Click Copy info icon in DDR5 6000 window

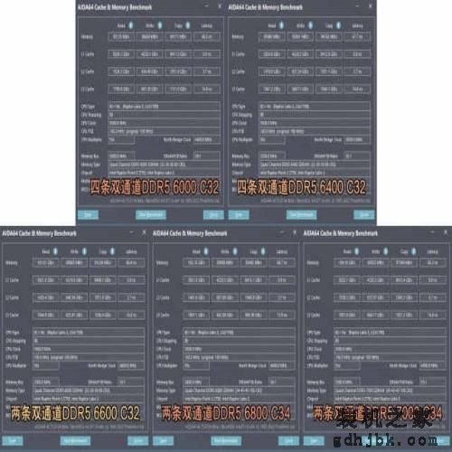(x=188, y=25)
